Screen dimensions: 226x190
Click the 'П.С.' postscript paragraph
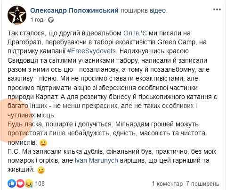[x=112, y=160]
